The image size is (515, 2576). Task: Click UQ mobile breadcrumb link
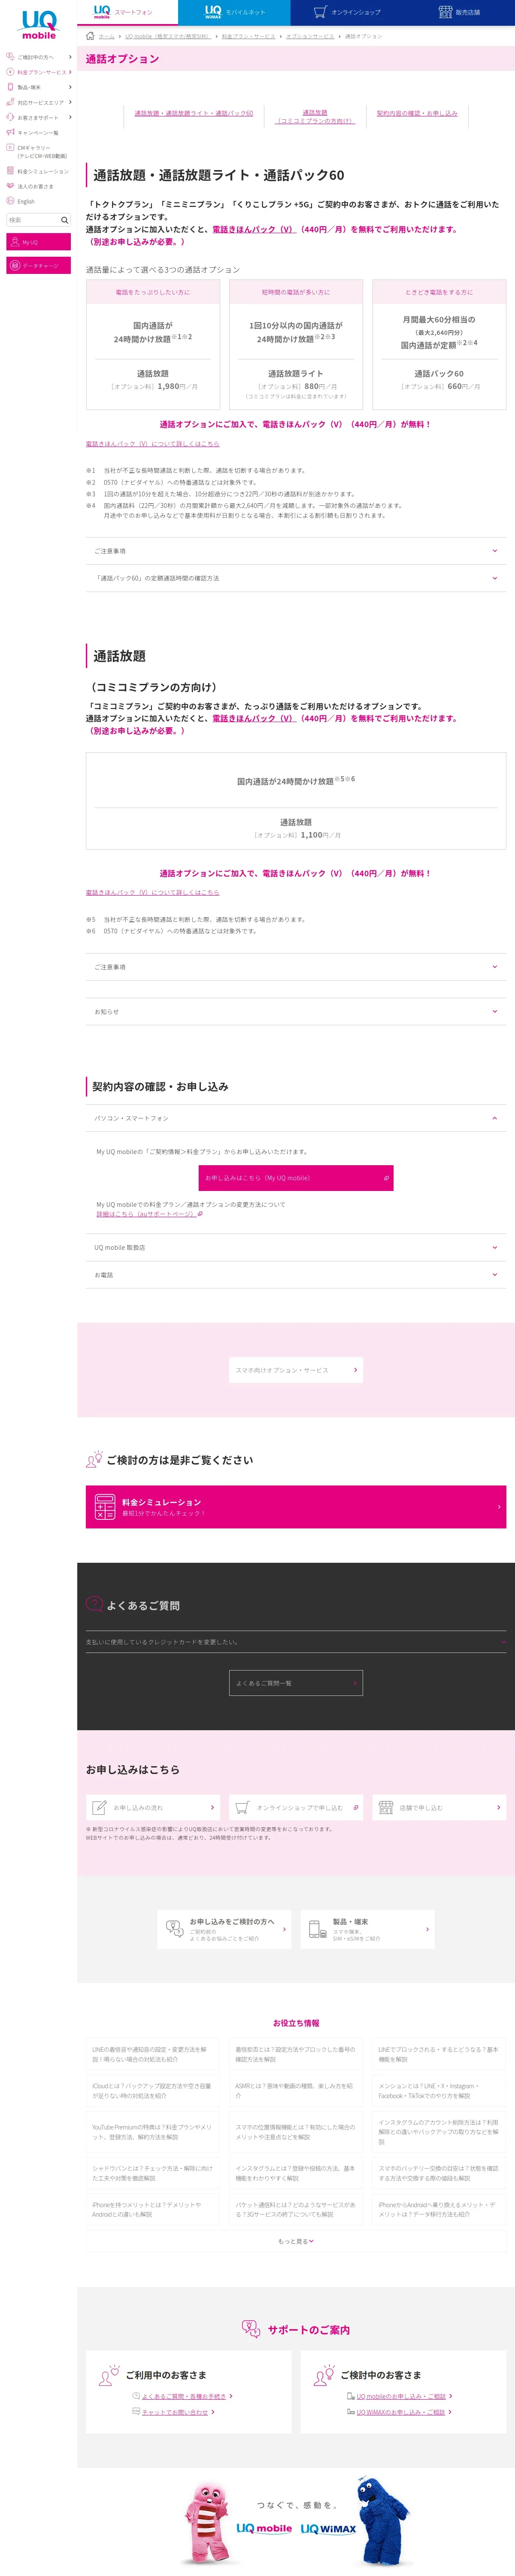(x=167, y=36)
